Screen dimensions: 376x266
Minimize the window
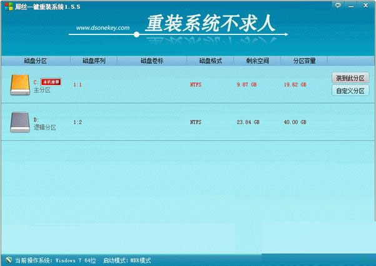click(x=351, y=6)
